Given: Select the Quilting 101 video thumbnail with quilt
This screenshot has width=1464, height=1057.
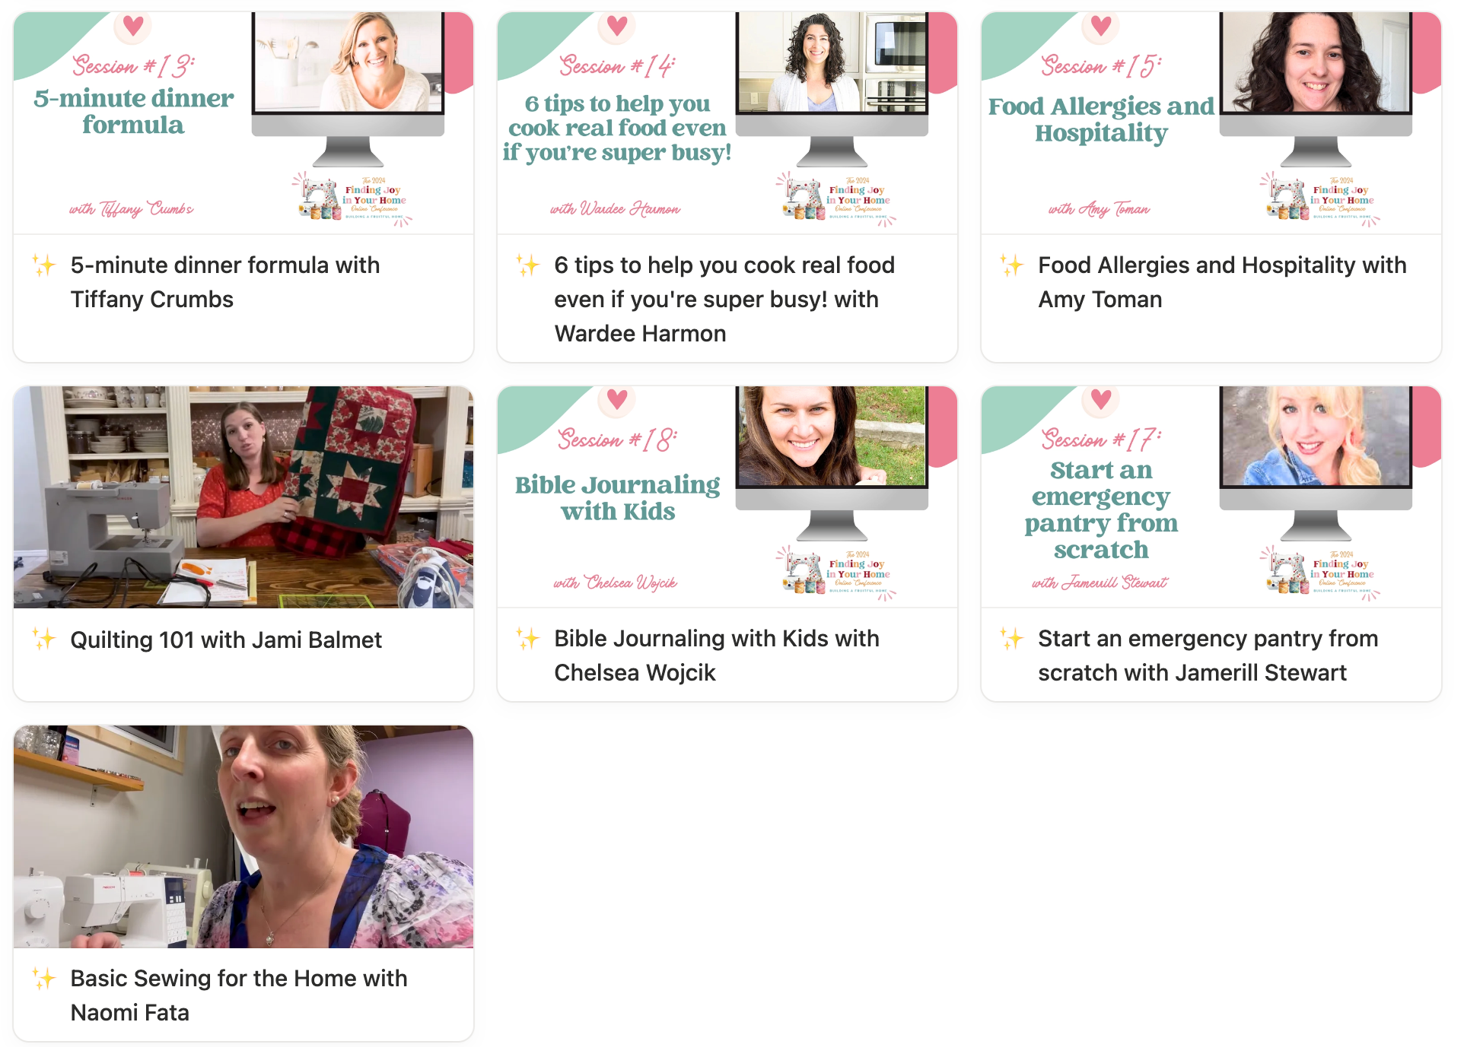Looking at the screenshot, I should click(243, 497).
